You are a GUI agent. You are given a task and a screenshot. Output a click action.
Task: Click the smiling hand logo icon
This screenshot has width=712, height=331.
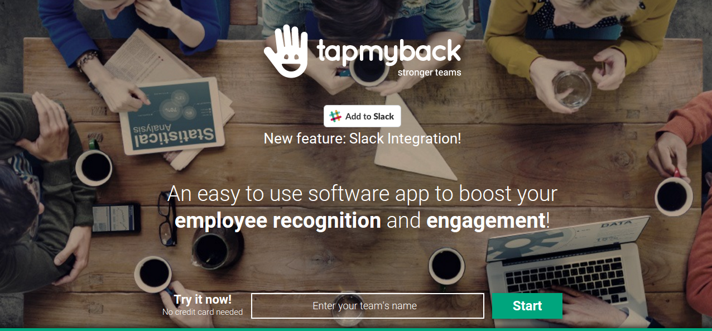pyautogui.click(x=286, y=51)
